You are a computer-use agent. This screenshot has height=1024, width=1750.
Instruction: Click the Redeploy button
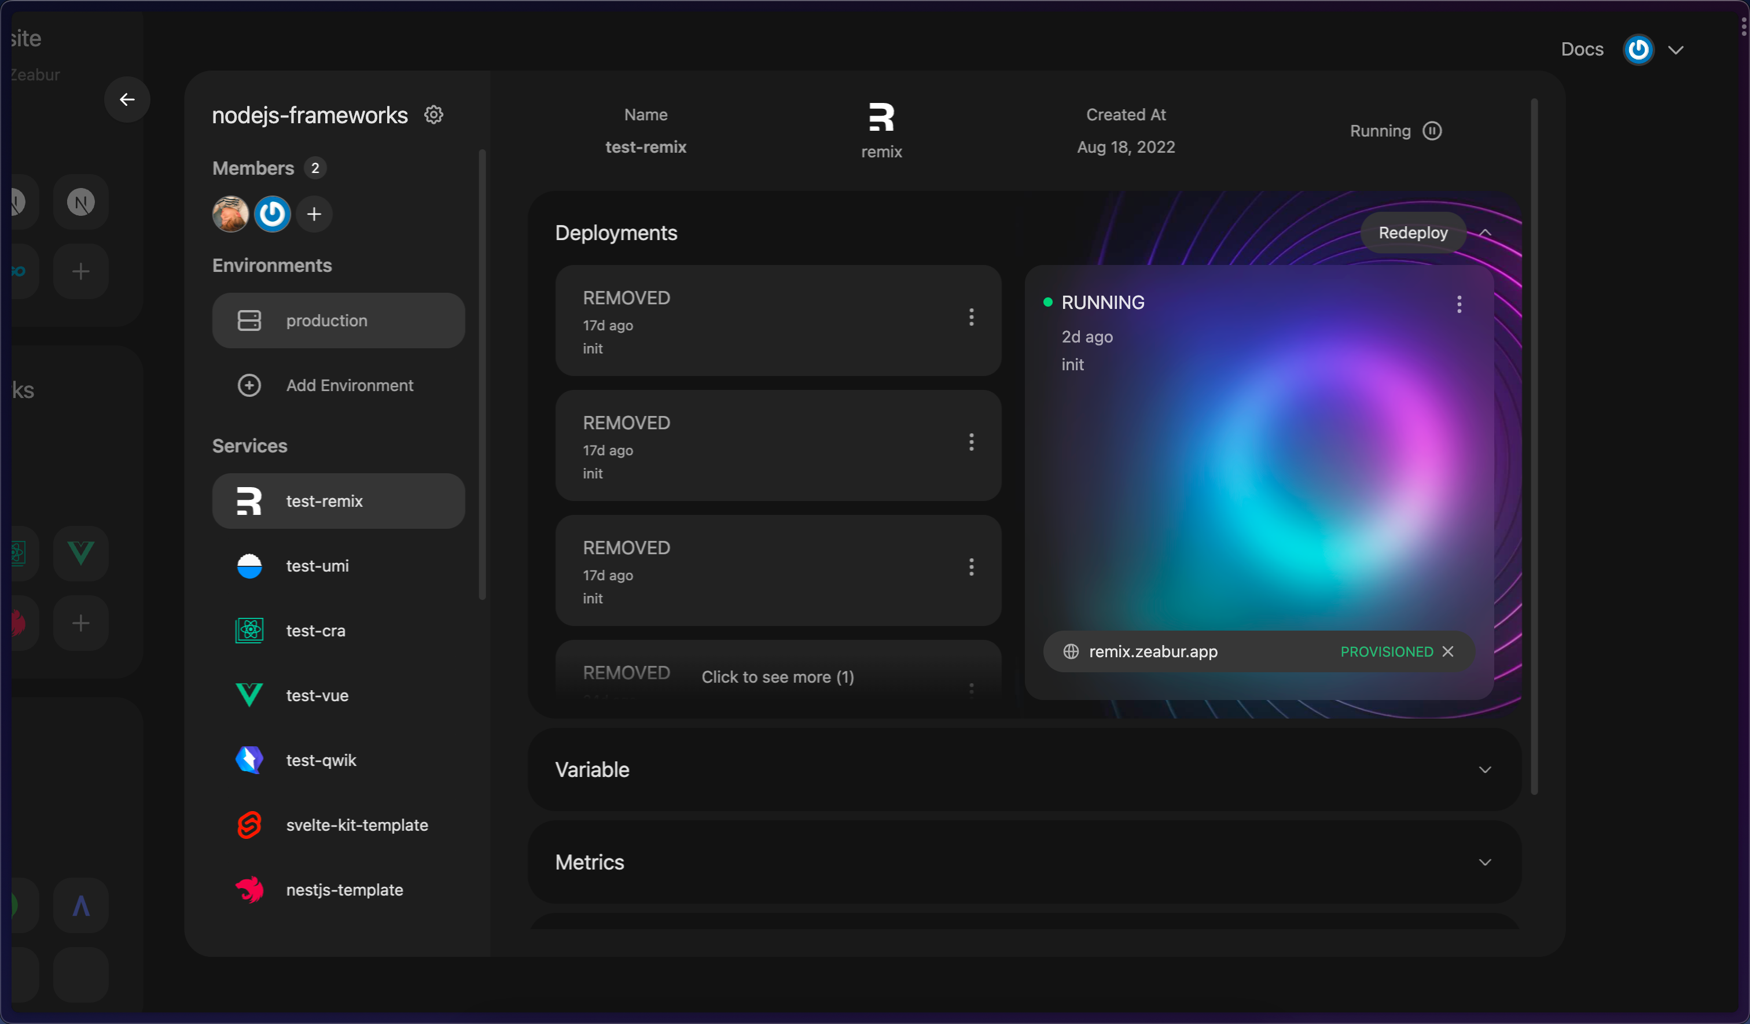tap(1413, 233)
